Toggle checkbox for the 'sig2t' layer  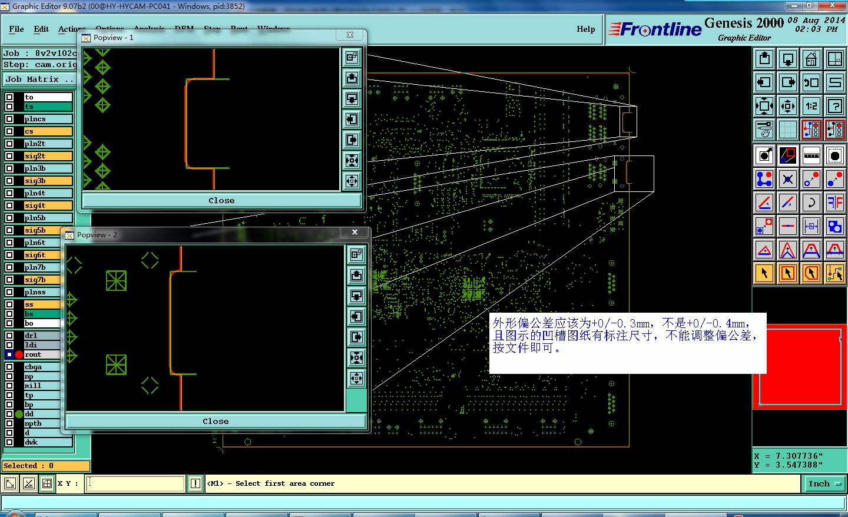[x=9, y=156]
